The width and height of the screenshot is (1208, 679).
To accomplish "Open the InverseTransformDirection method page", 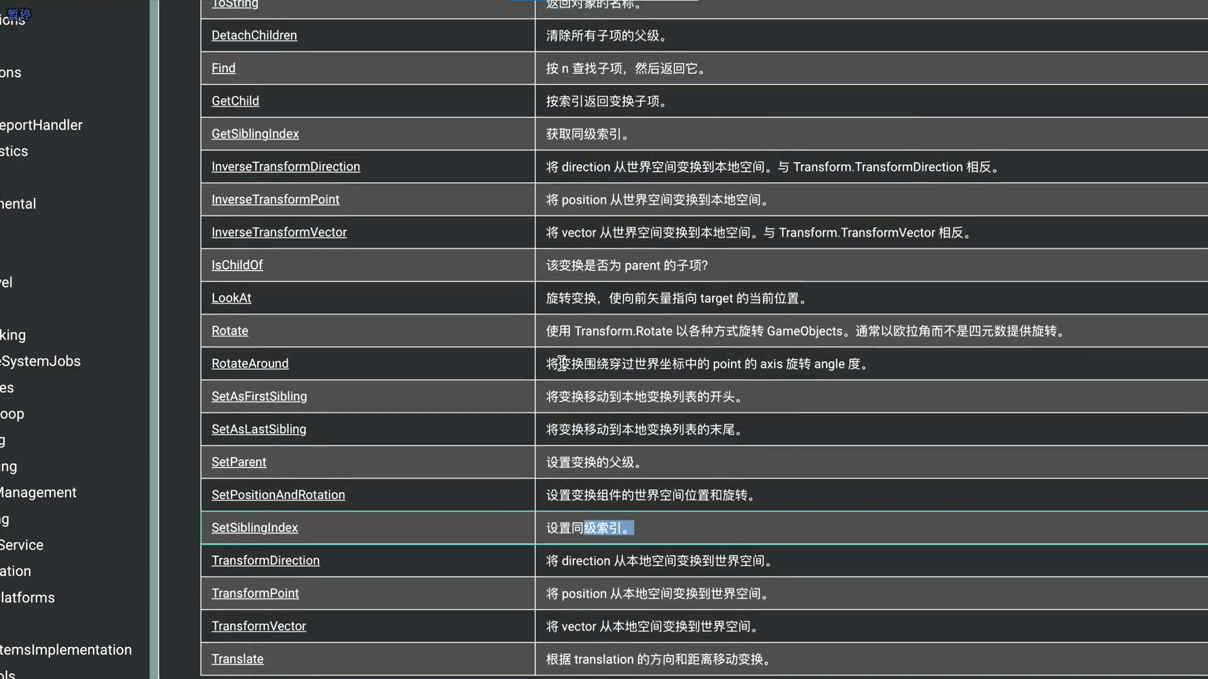I will point(286,167).
